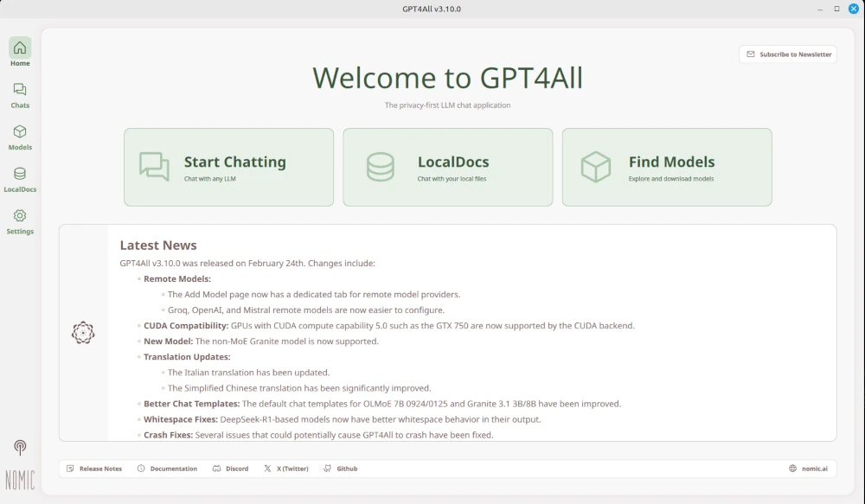This screenshot has width=865, height=504.
Task: Click the Find Models card title
Action: tap(671, 162)
